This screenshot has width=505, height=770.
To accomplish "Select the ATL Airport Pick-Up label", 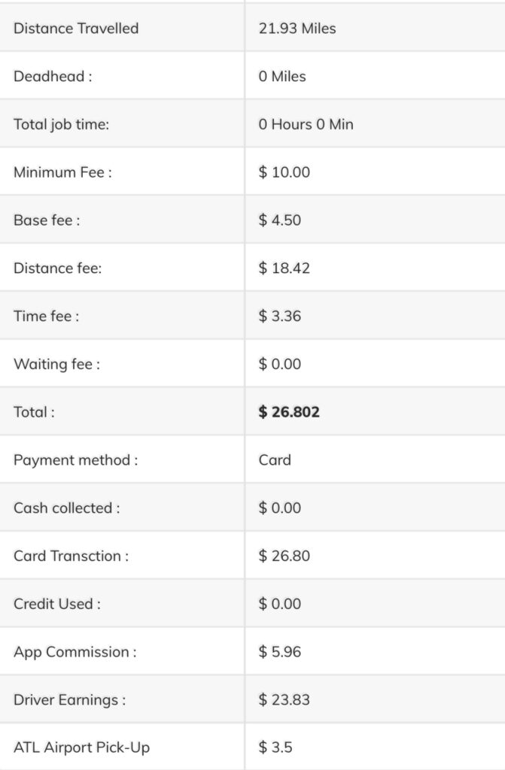I will click(81, 747).
